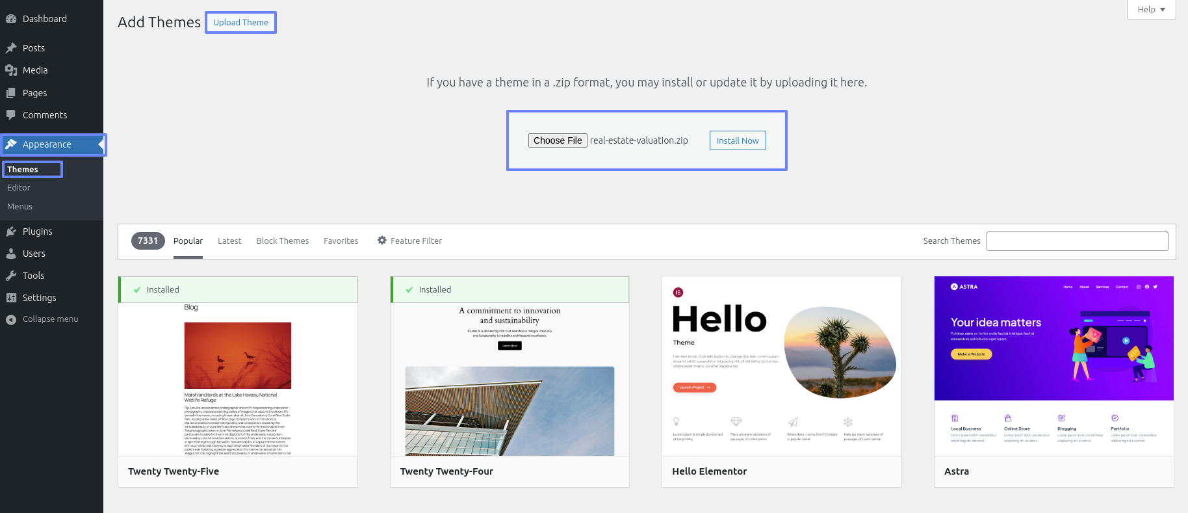Click the Upload Theme button
The width and height of the screenshot is (1188, 513).
tap(240, 22)
